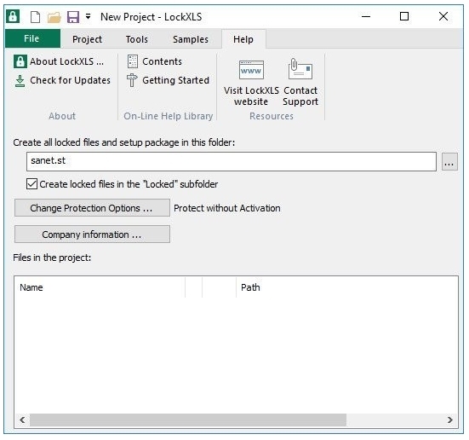Open the Getting Started guide
469x440 pixels.
(x=168, y=80)
